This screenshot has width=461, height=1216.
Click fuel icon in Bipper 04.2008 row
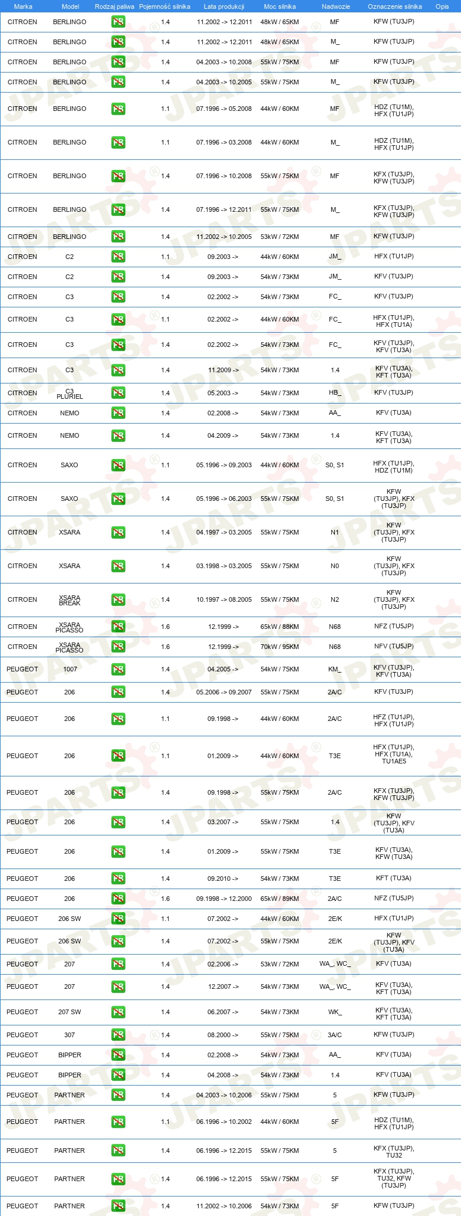point(118,1075)
